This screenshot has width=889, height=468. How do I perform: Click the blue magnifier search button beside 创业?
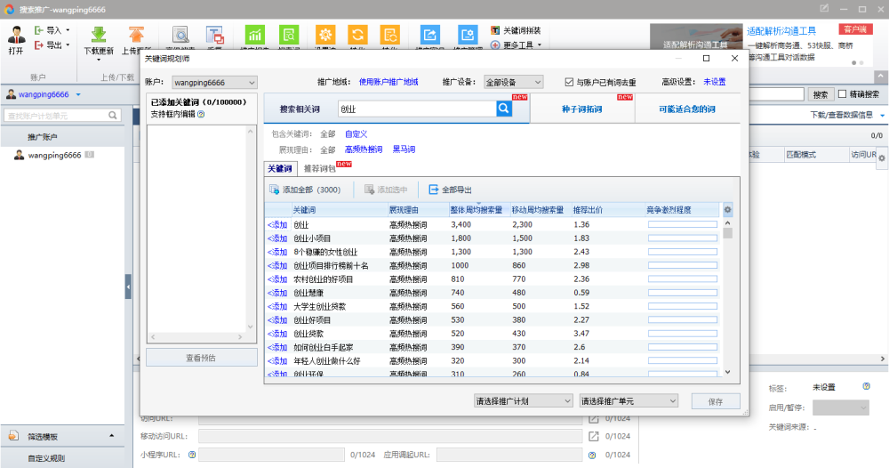pos(504,109)
